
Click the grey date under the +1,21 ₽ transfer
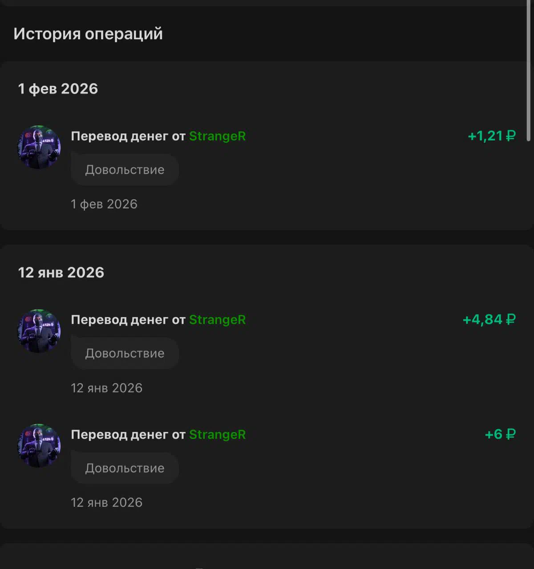(x=104, y=204)
